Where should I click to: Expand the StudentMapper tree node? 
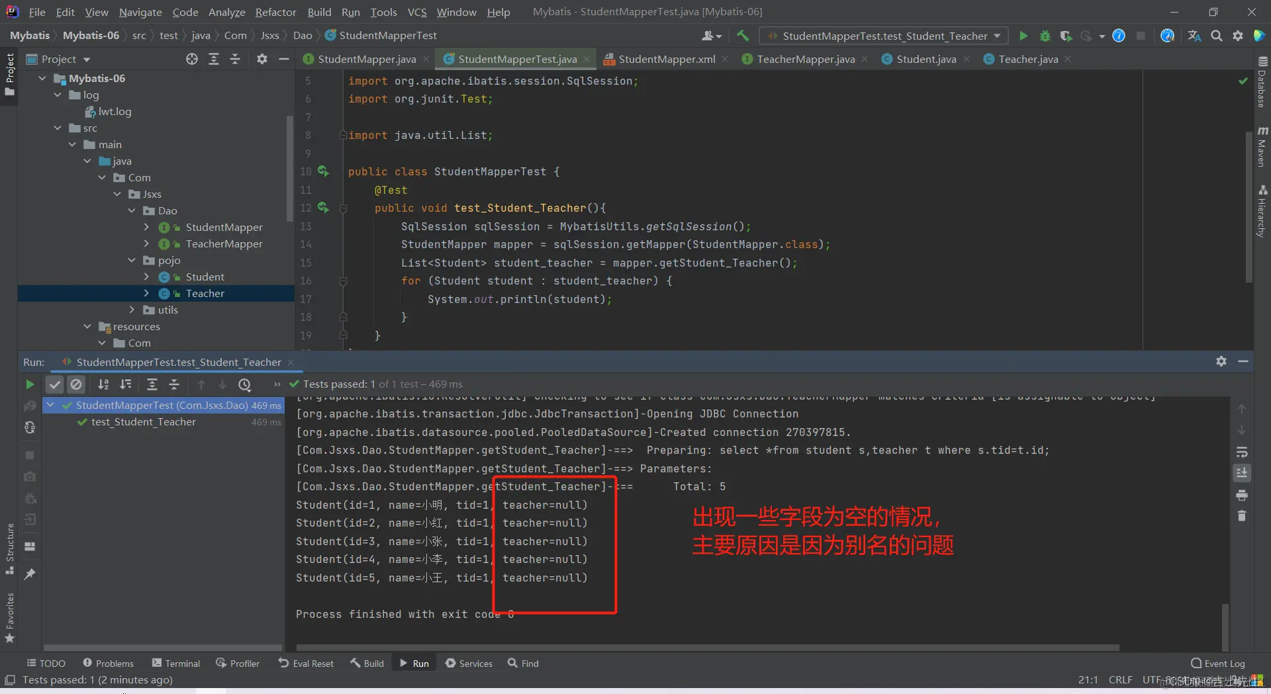click(146, 227)
